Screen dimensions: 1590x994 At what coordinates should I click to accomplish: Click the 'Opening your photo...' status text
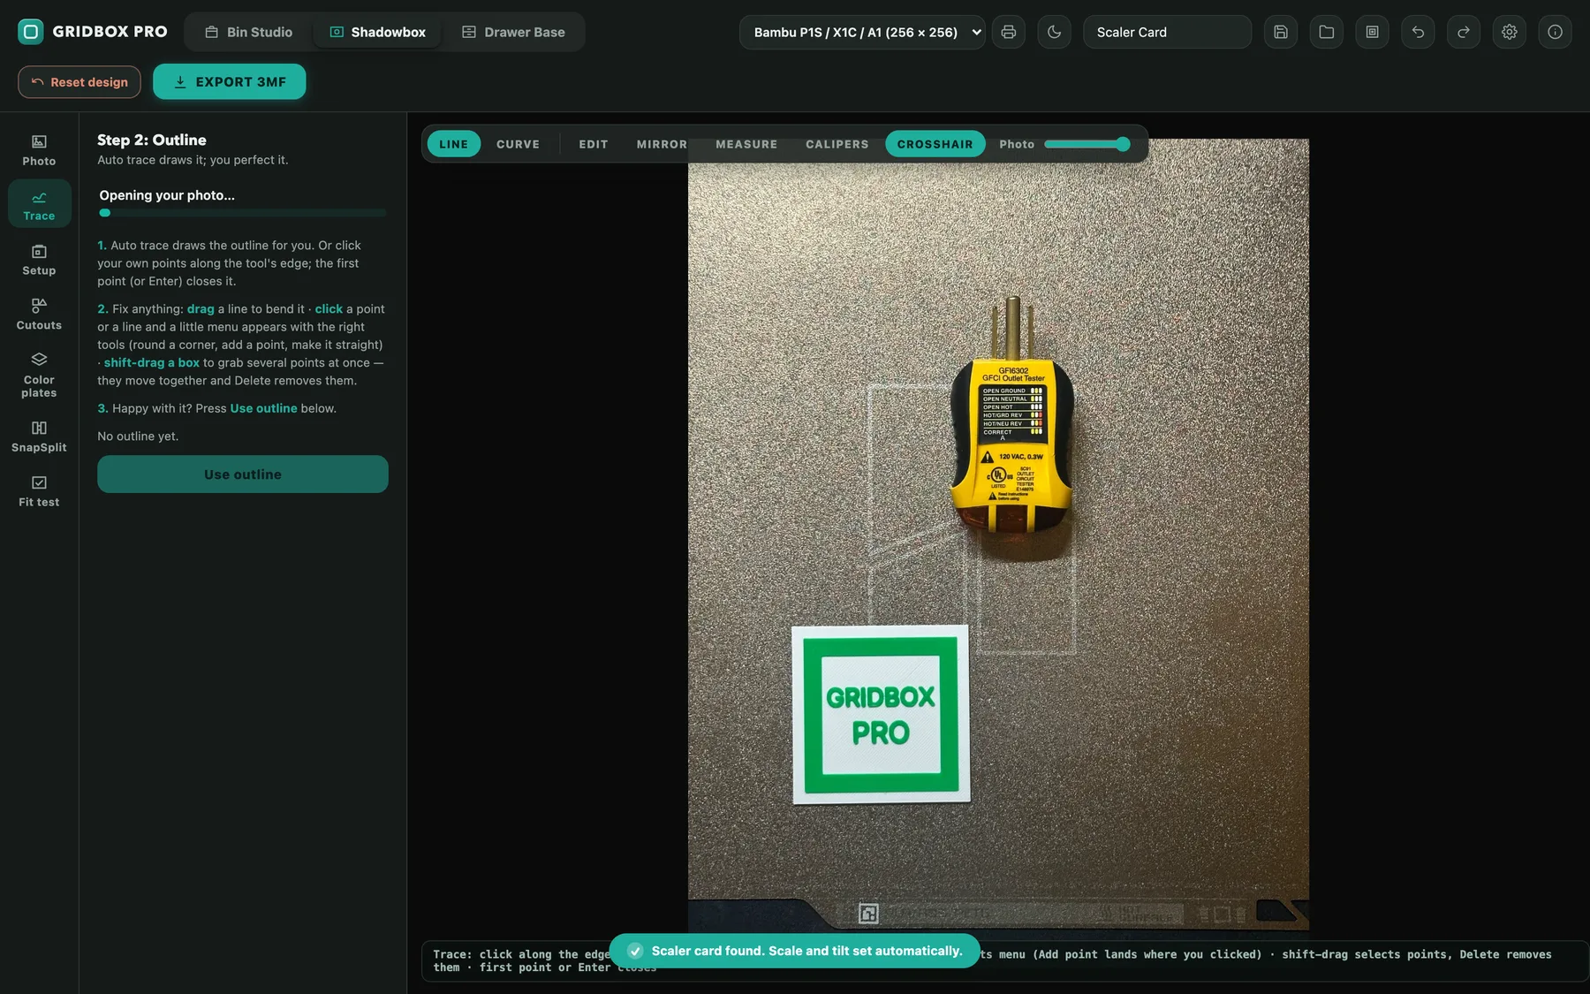[167, 195]
